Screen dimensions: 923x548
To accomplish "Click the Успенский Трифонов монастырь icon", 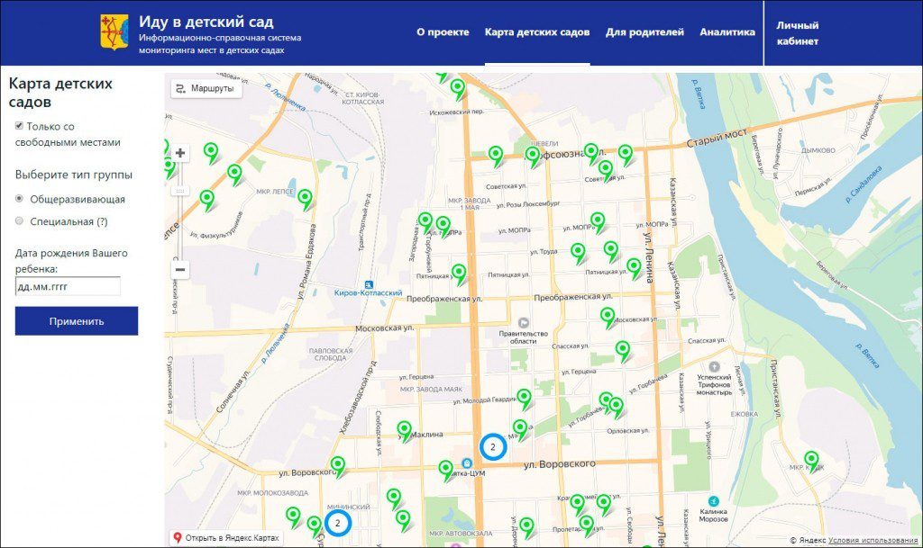I will 714,367.
